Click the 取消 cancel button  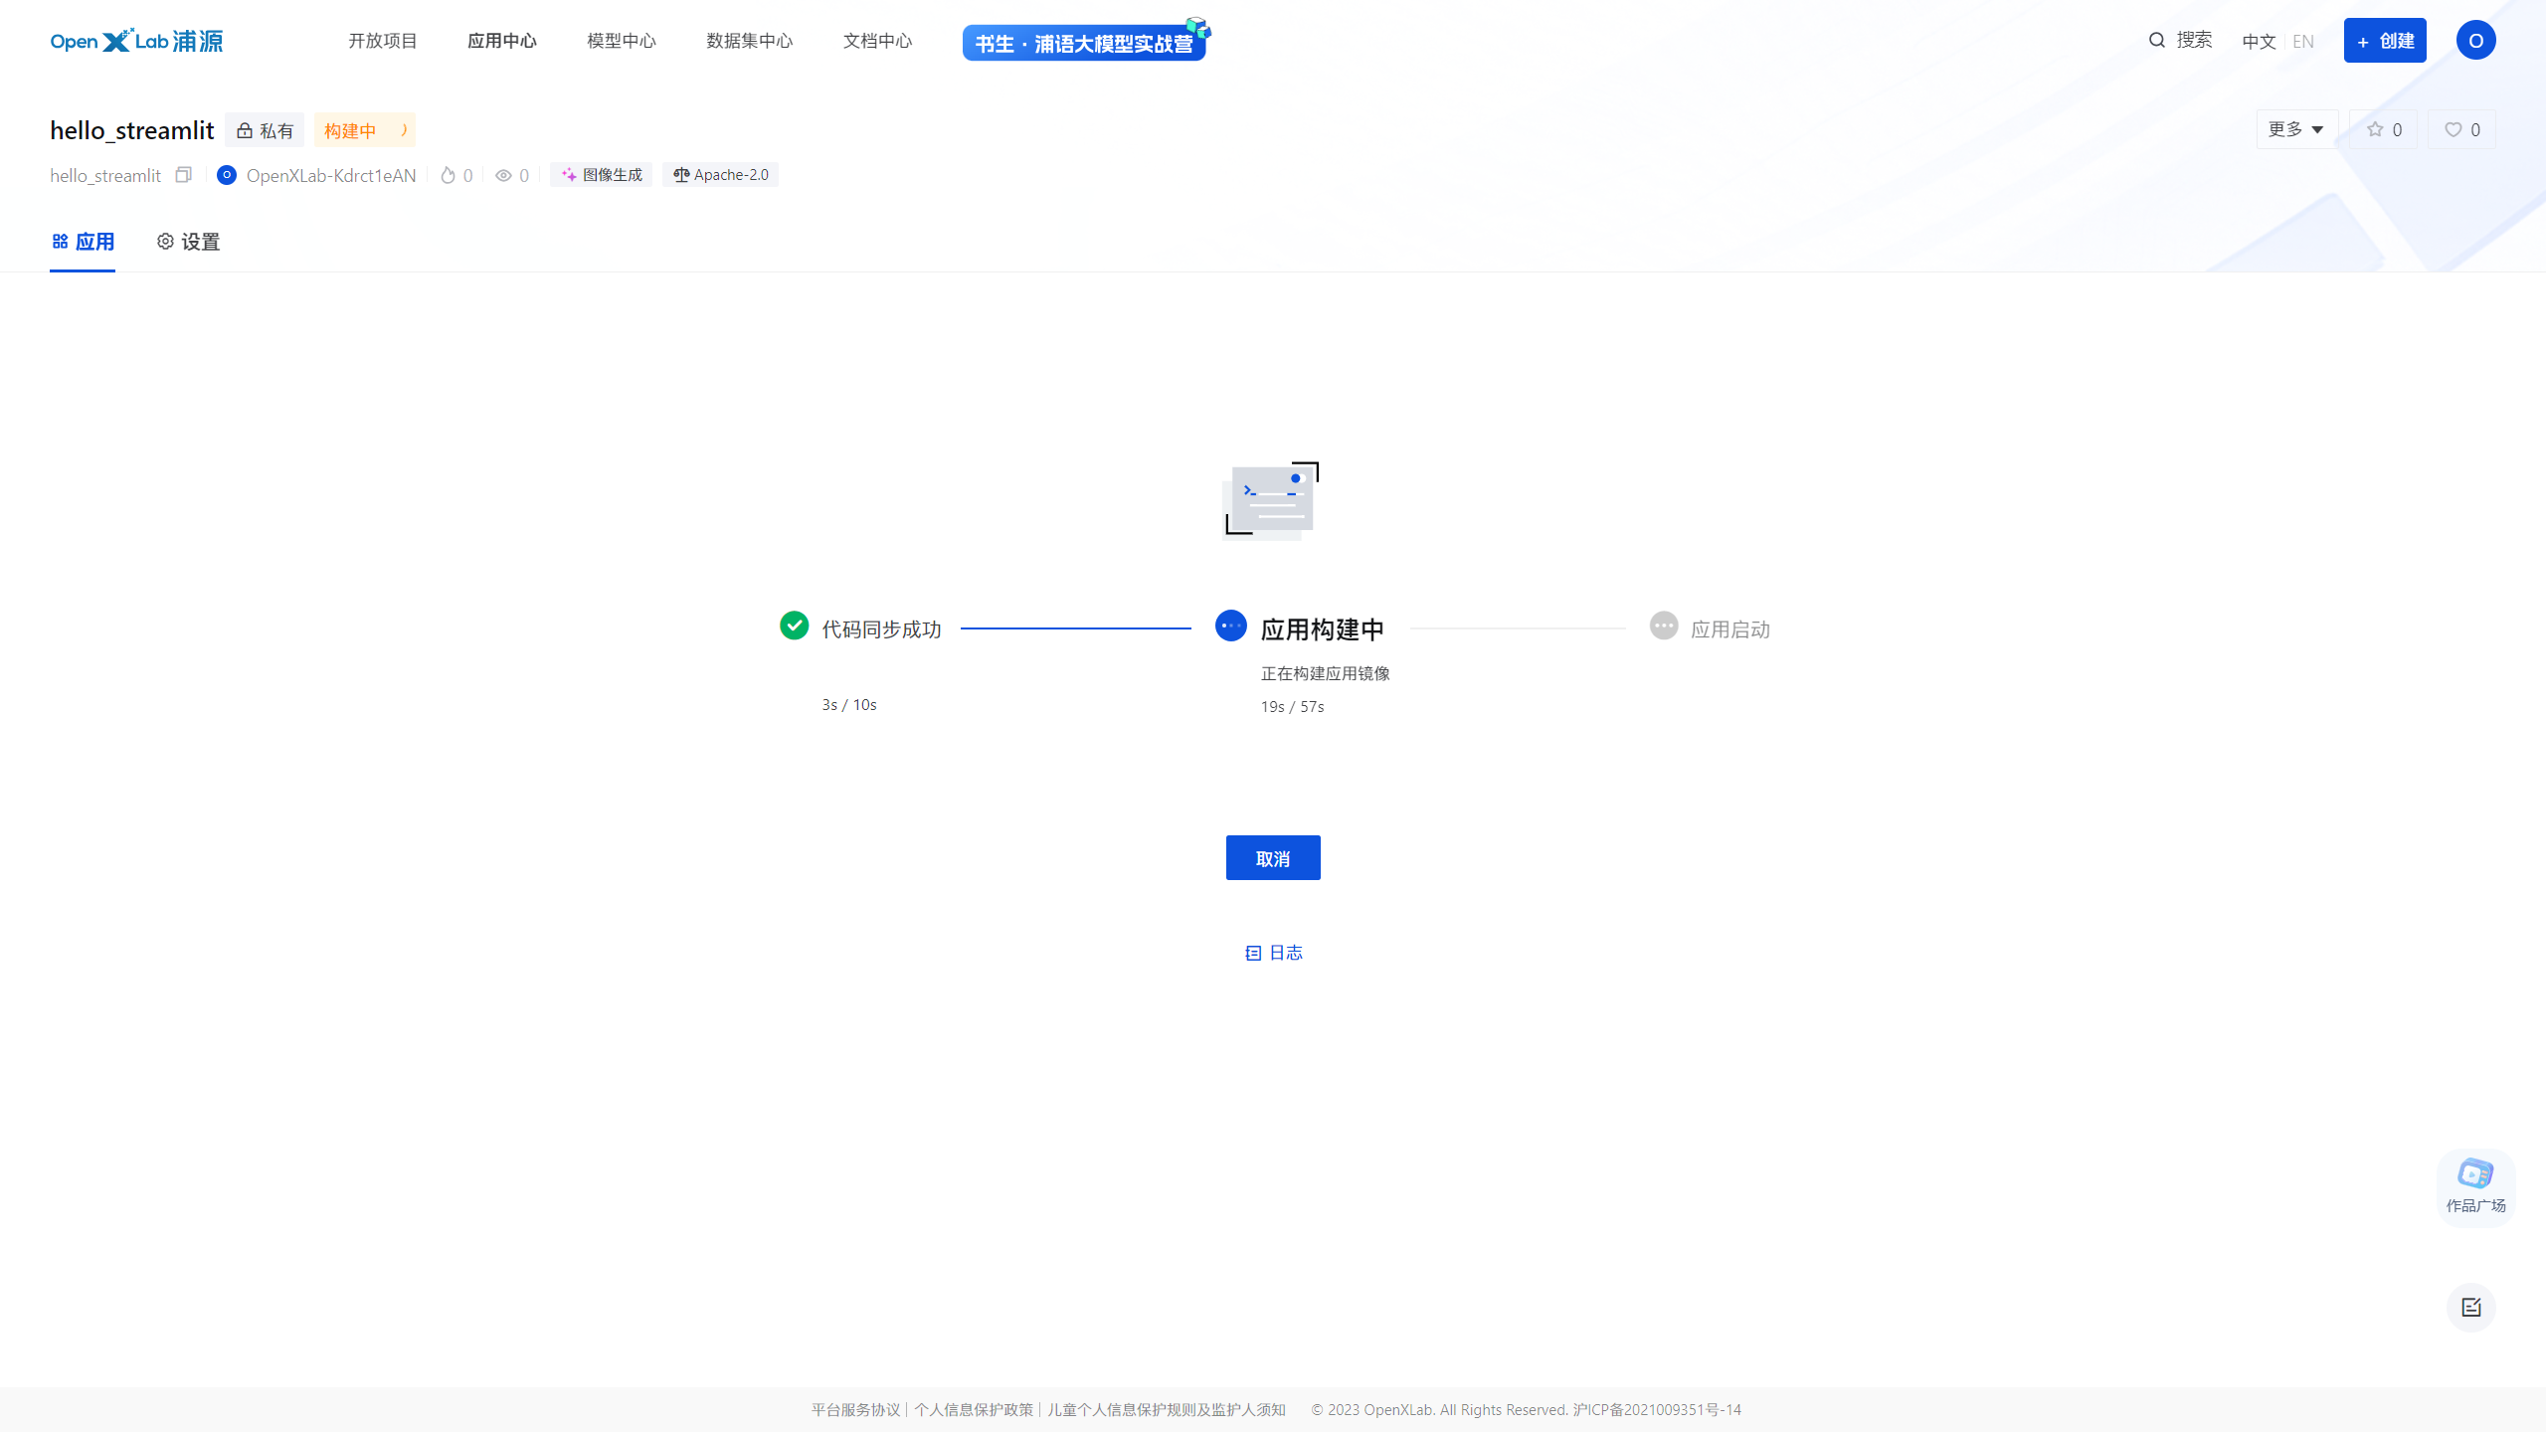pos(1273,857)
